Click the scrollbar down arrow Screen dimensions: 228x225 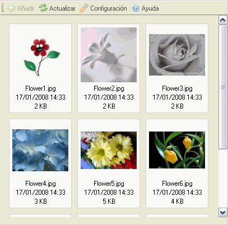click(222, 213)
